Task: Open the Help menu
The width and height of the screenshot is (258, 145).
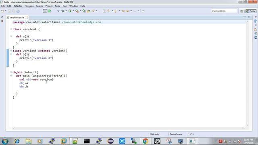Action: (x=83, y=6)
